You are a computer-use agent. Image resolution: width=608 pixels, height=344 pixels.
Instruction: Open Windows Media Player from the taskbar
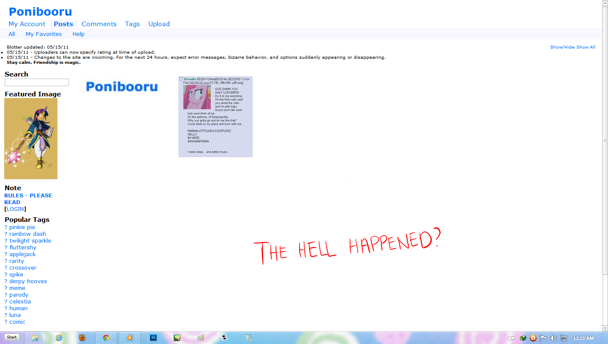point(130,338)
